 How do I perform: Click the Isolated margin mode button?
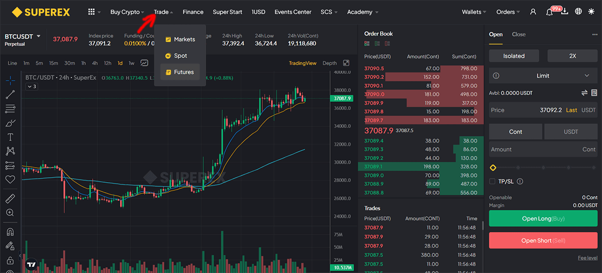[514, 56]
